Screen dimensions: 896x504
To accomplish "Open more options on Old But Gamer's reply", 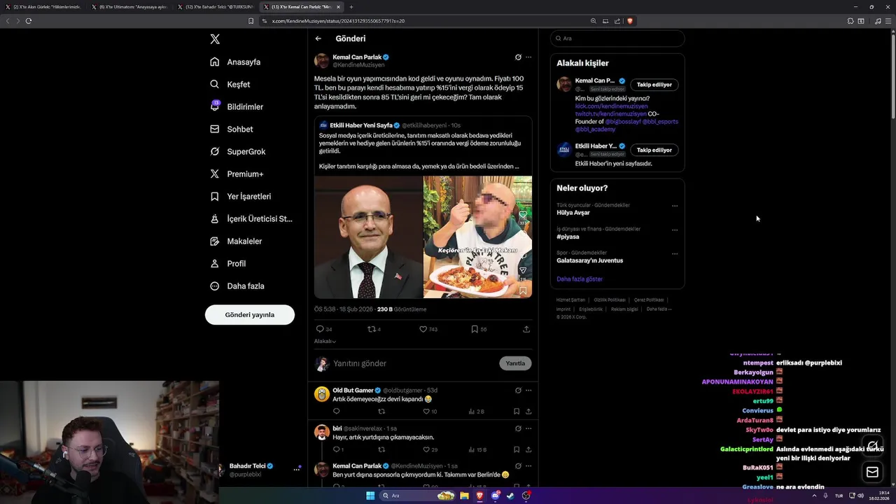I will [528, 390].
